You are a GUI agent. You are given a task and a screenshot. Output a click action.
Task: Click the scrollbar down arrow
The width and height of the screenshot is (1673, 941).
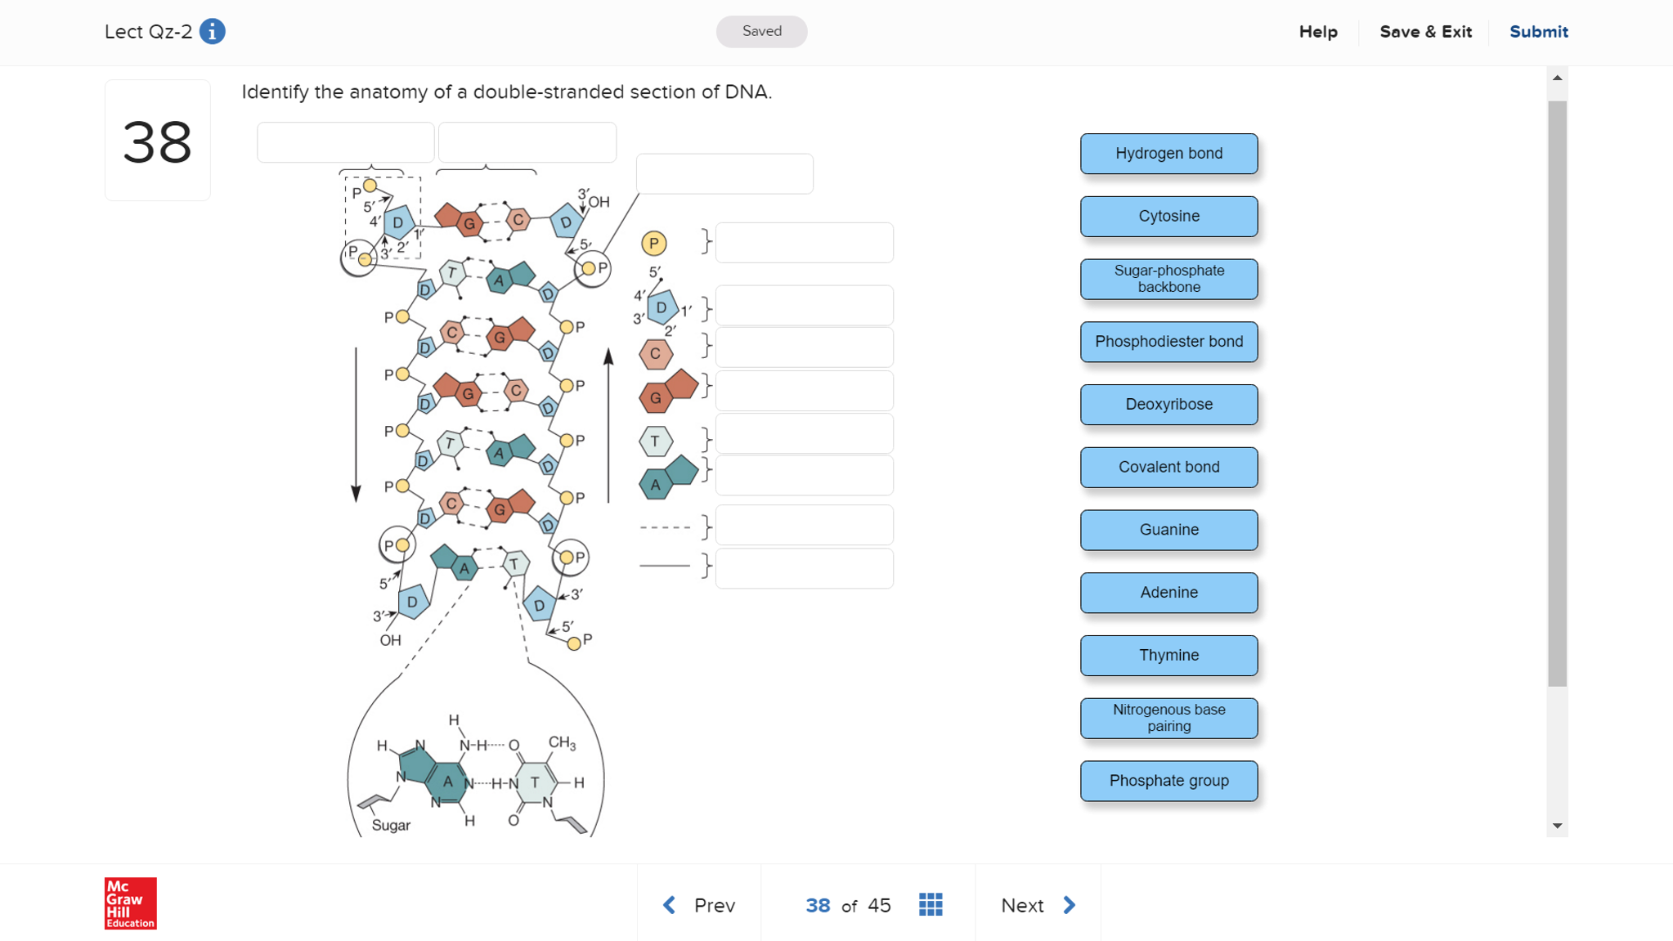tap(1557, 826)
